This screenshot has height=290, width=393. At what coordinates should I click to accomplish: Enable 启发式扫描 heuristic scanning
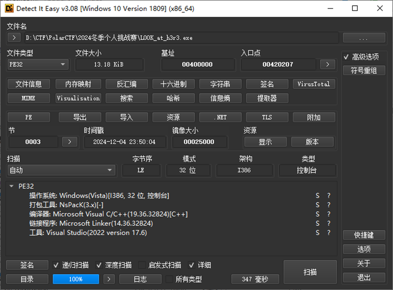click(x=142, y=265)
